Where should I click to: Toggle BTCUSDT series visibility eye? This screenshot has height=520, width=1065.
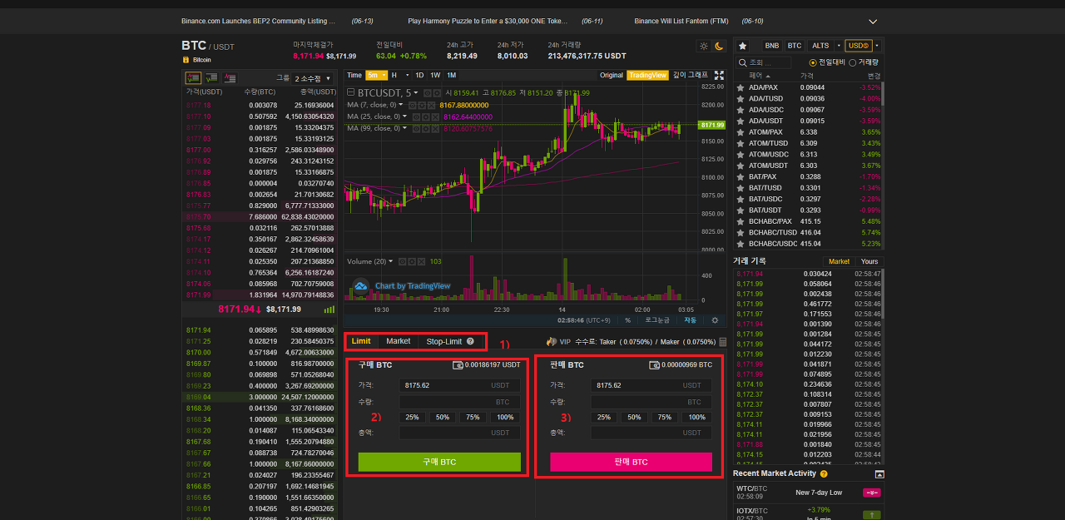pyautogui.click(x=427, y=92)
